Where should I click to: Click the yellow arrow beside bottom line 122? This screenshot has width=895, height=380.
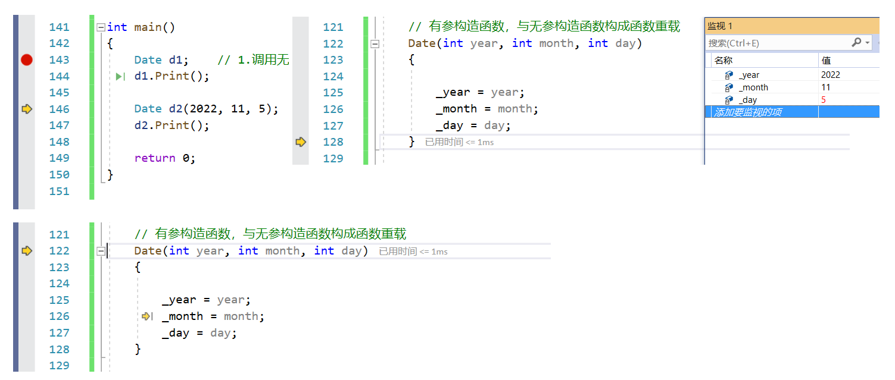(x=26, y=250)
